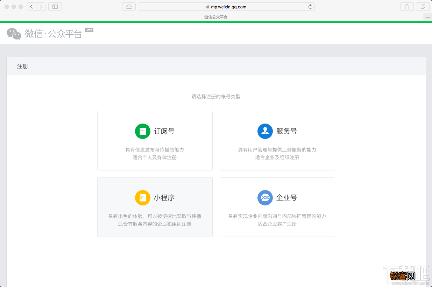This screenshot has height=287, width=432.
Task: Open iCloud tabs button
Action: [x=129, y=7]
